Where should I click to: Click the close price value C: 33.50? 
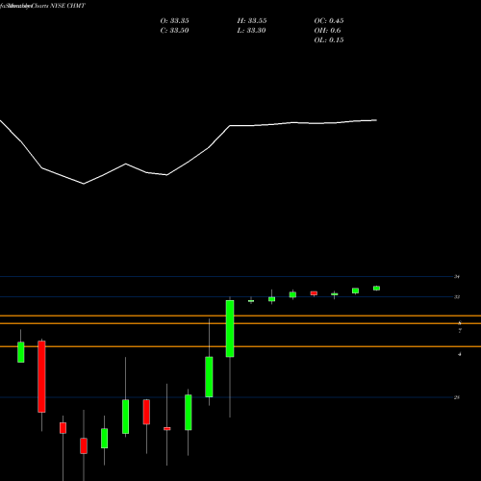(174, 31)
